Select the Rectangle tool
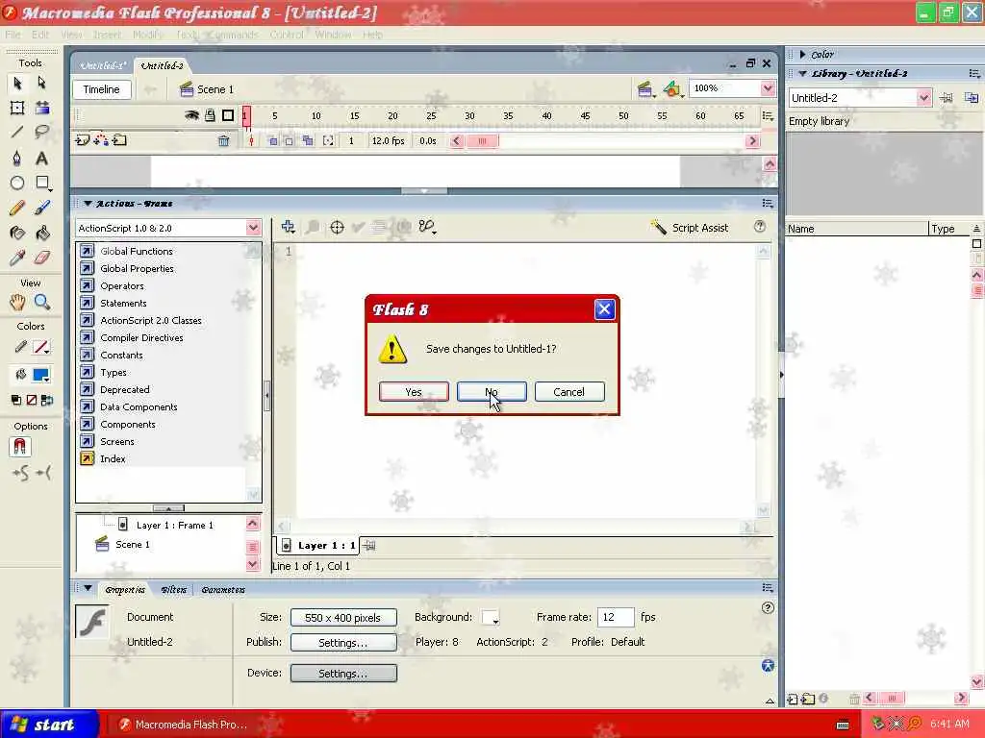The image size is (985, 738). click(x=42, y=183)
